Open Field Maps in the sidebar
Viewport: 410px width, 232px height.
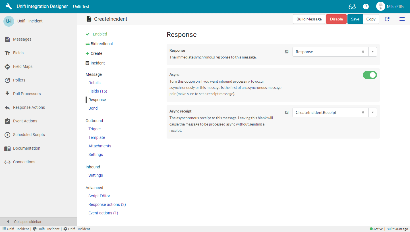[23, 66]
